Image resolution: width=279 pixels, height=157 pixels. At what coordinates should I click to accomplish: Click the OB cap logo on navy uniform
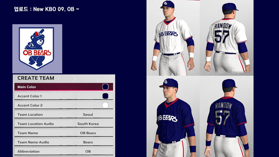(x=166, y=82)
